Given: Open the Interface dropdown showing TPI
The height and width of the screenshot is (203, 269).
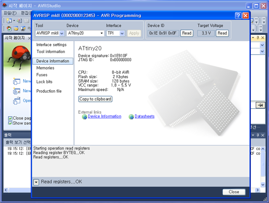Looking at the screenshot, I should pos(122,33).
